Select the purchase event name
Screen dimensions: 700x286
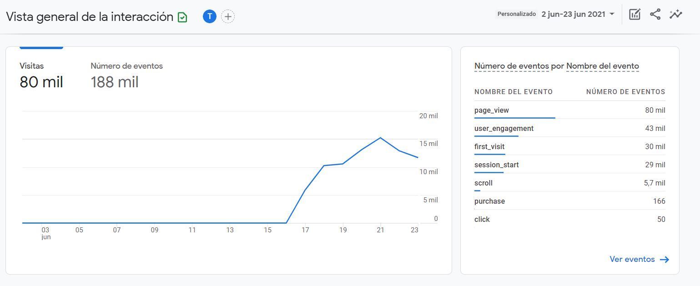[x=489, y=201]
